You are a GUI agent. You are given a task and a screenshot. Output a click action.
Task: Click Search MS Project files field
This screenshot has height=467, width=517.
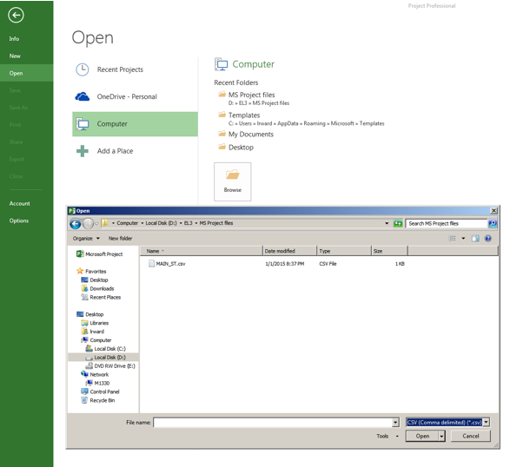[x=447, y=224]
